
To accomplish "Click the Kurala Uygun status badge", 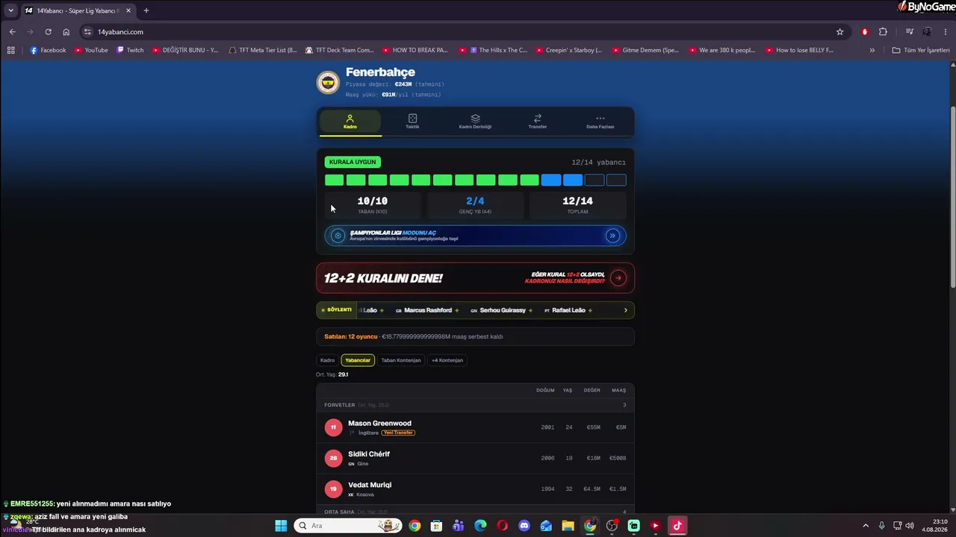I will pyautogui.click(x=353, y=162).
